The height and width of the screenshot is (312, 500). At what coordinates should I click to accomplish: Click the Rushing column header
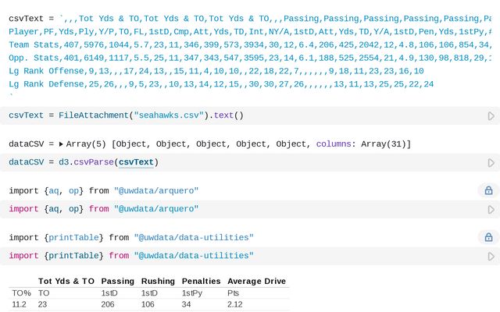(x=158, y=281)
